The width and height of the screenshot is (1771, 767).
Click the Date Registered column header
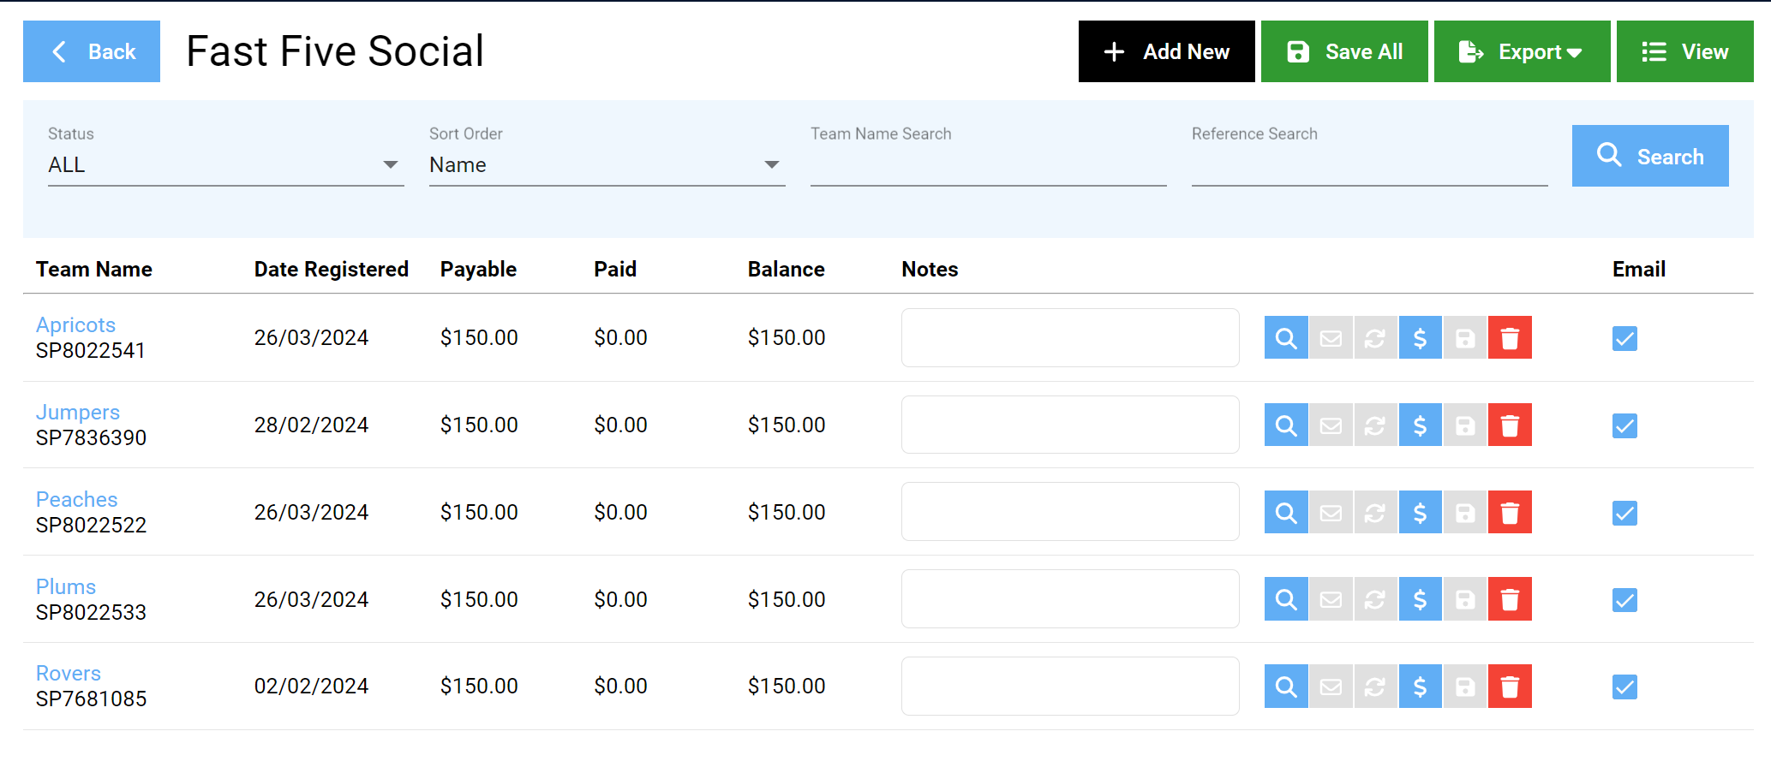(x=331, y=270)
